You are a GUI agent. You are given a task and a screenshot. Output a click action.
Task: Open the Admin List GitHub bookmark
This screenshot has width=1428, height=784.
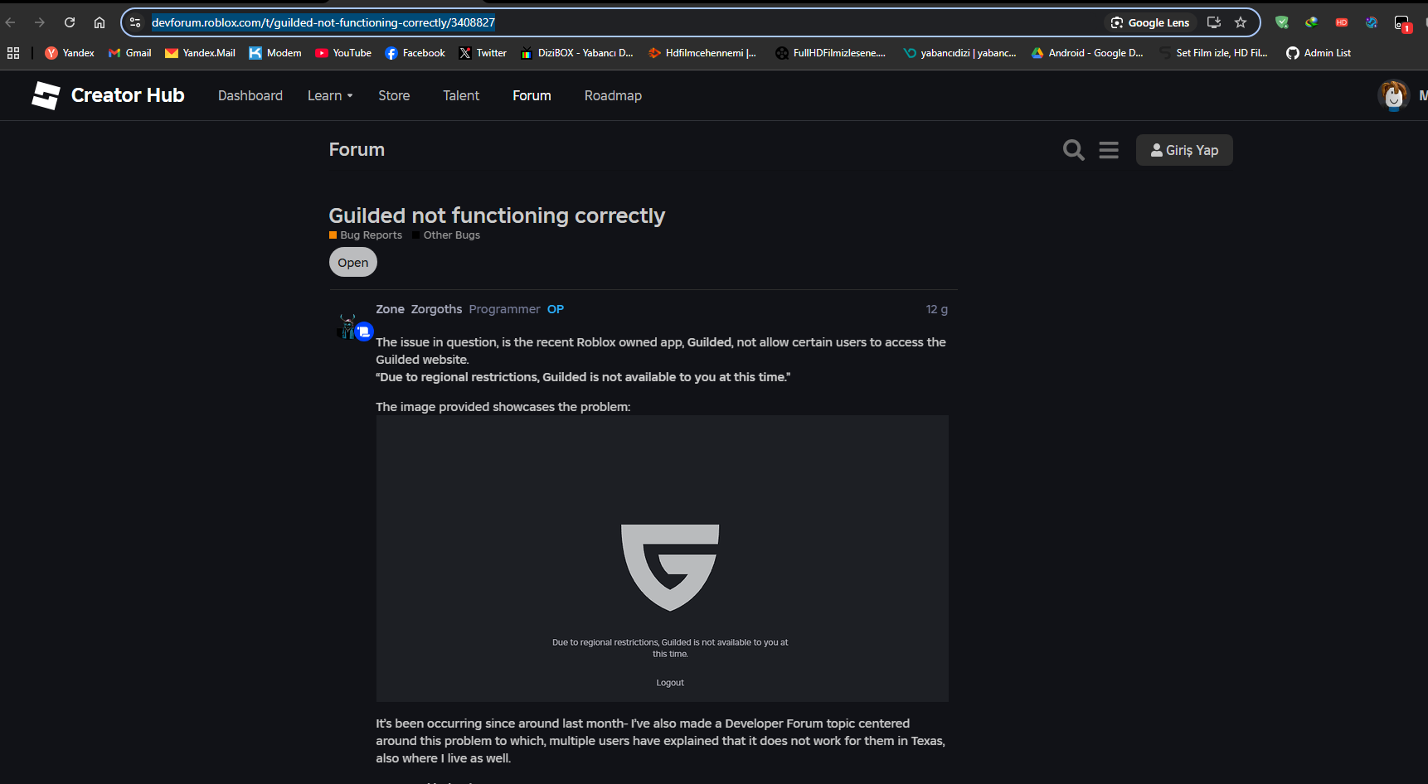pyautogui.click(x=1319, y=53)
